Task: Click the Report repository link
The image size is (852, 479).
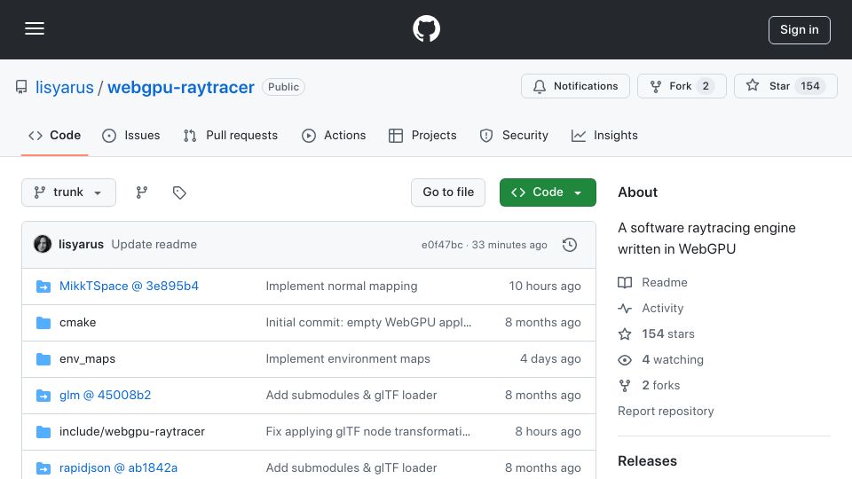Action: 666,411
